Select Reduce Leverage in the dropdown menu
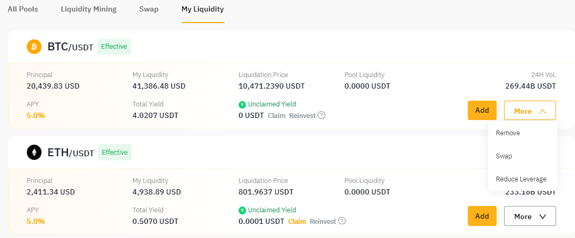Screen dimensions: 575x238 tap(521, 179)
